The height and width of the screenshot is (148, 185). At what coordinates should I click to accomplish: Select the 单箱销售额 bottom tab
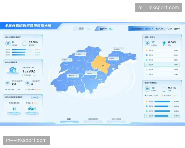click(x=93, y=120)
